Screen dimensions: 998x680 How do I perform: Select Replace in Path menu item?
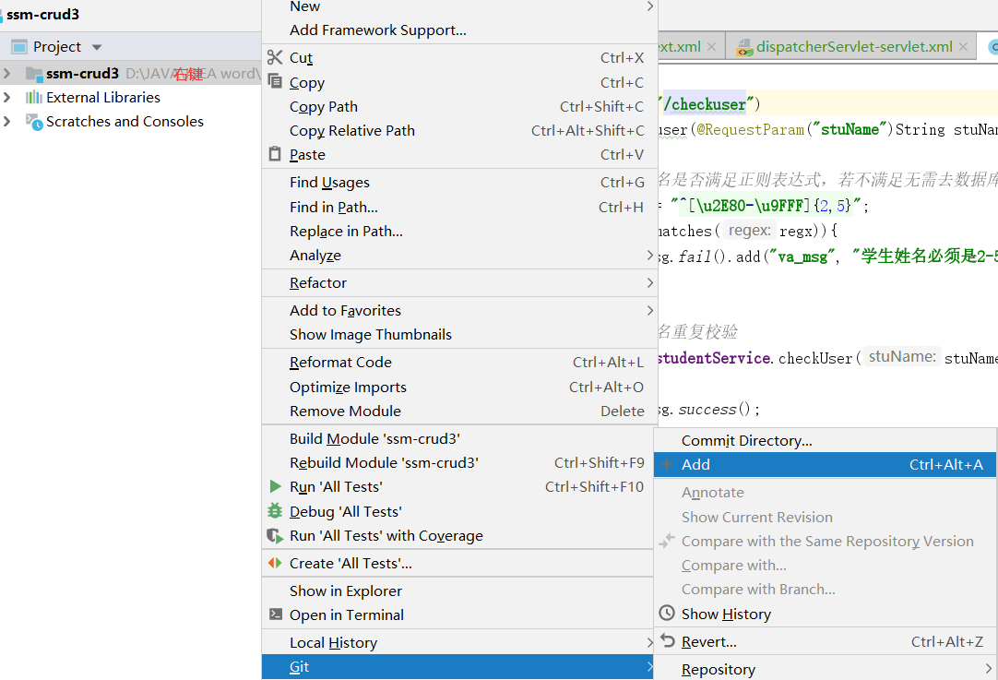(x=457, y=231)
